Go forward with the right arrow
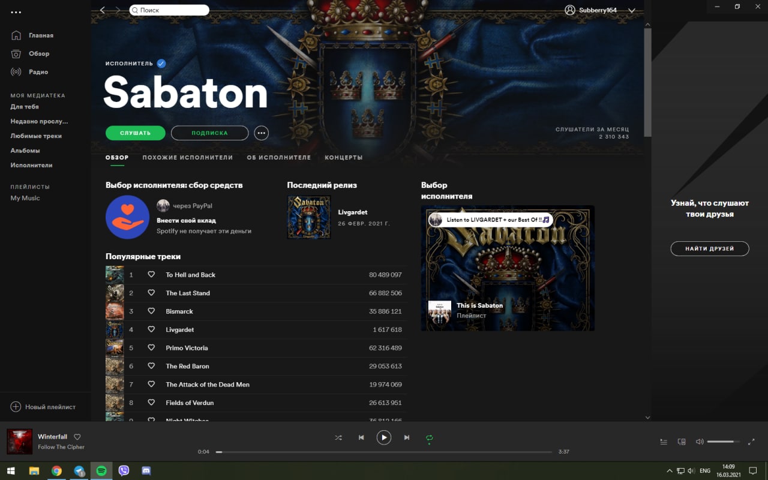The width and height of the screenshot is (768, 480). [118, 10]
